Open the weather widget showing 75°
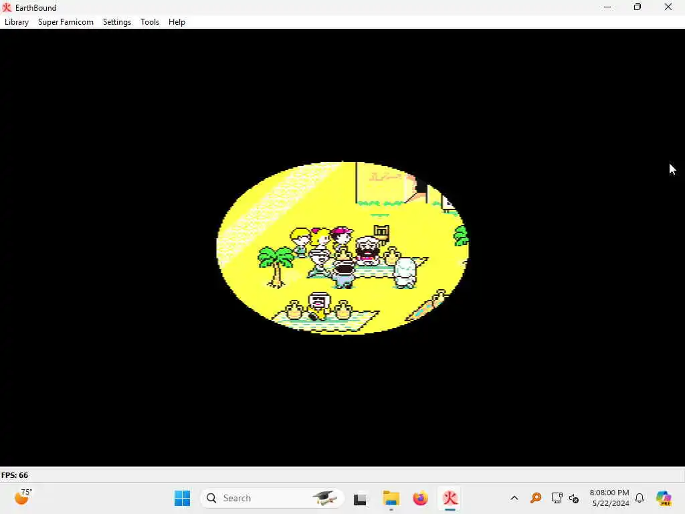685x514 pixels. (x=23, y=497)
